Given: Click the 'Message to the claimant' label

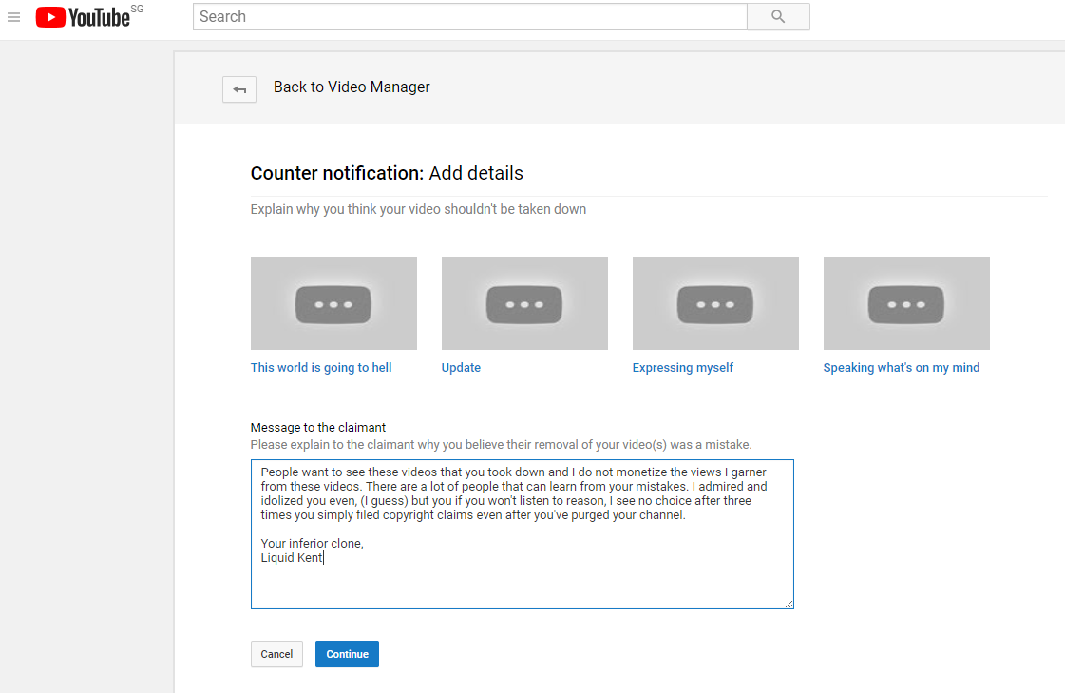Looking at the screenshot, I should click(x=318, y=428).
